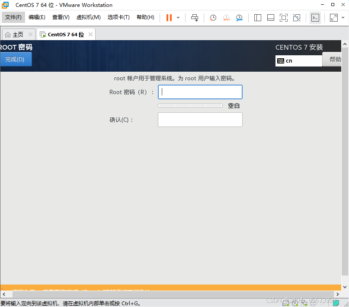Open the 查看(V) menu
The height and width of the screenshot is (307, 349).
[x=61, y=17]
